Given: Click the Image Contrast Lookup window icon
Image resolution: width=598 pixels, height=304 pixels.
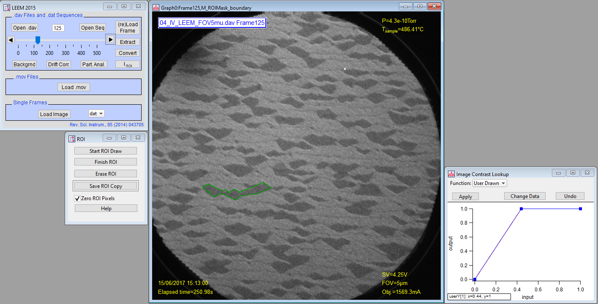Looking at the screenshot, I should click(451, 174).
